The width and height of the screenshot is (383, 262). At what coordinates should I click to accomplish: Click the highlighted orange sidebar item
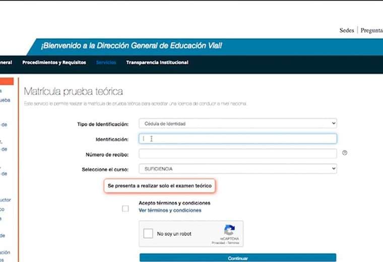pyautogui.click(x=7, y=81)
